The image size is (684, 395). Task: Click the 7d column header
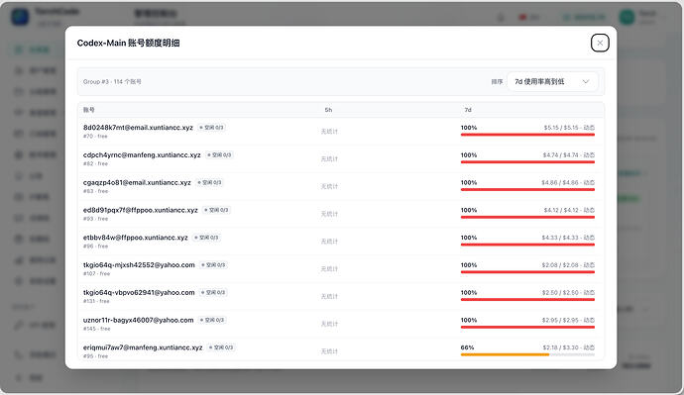click(x=468, y=110)
